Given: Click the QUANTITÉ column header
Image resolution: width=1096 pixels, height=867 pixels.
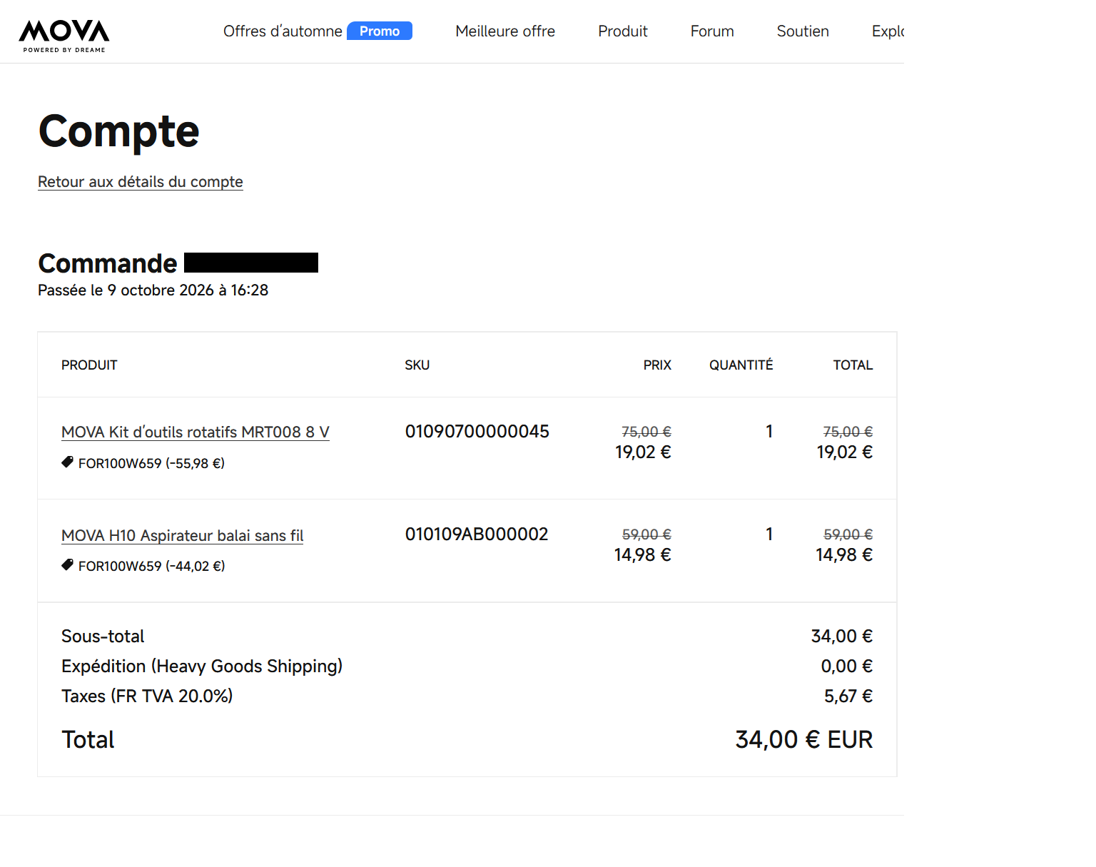Looking at the screenshot, I should pyautogui.click(x=741, y=365).
